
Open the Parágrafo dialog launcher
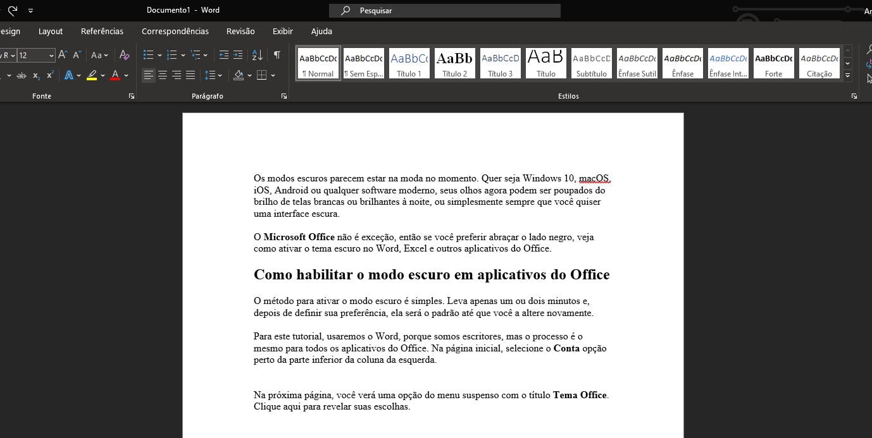[284, 96]
